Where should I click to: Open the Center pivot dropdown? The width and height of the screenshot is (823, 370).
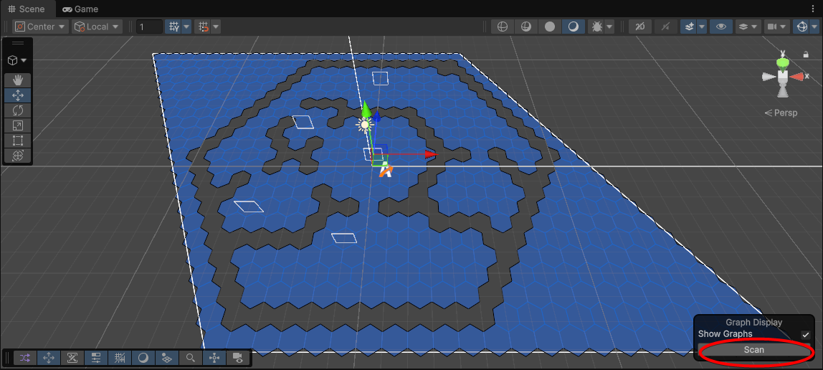pyautogui.click(x=41, y=27)
